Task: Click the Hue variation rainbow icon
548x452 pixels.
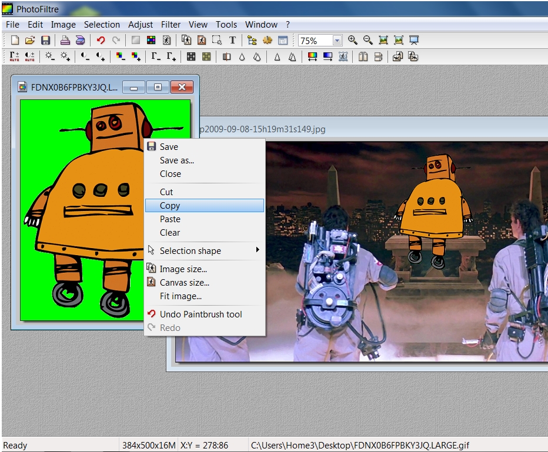Action: pyautogui.click(x=312, y=56)
